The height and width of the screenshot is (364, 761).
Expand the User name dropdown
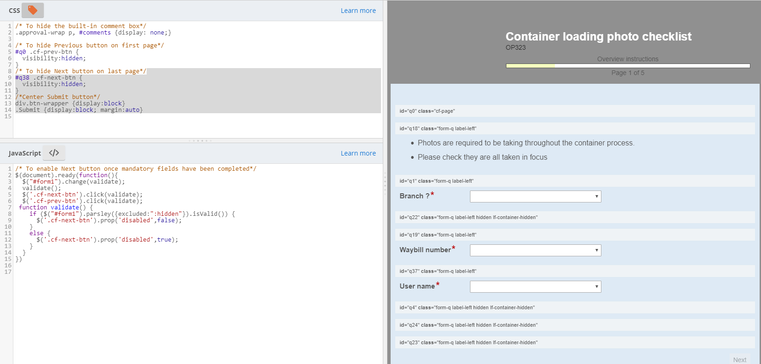[535, 287]
